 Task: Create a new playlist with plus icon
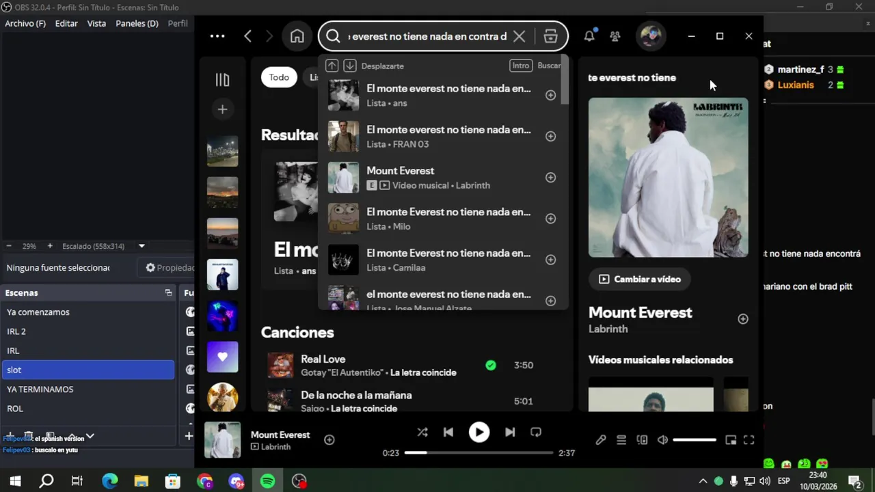coord(222,109)
